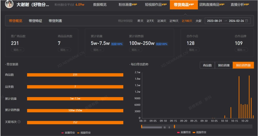Click the 关联场次 bar showing 757

coord(75,123)
